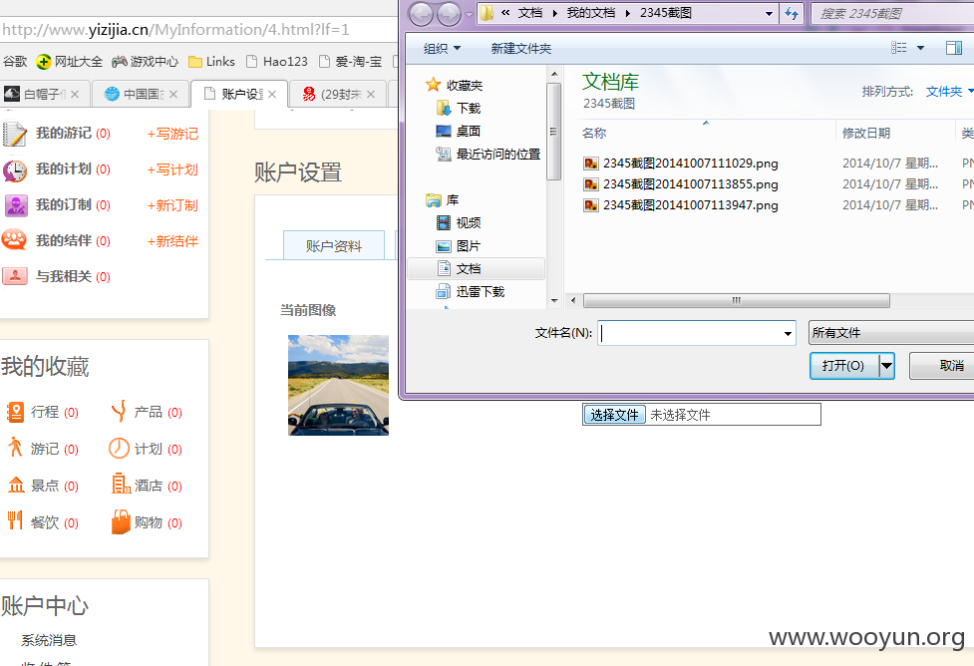
Task: Close the 账户设 browser tab
Action: (x=272, y=95)
